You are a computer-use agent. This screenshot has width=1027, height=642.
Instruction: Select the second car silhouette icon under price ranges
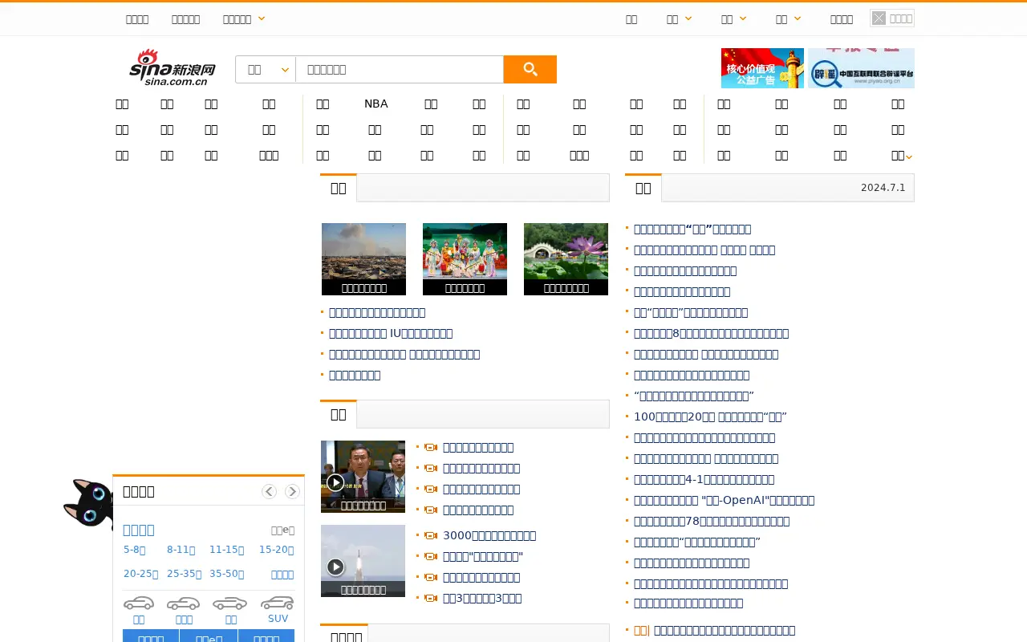point(184,603)
